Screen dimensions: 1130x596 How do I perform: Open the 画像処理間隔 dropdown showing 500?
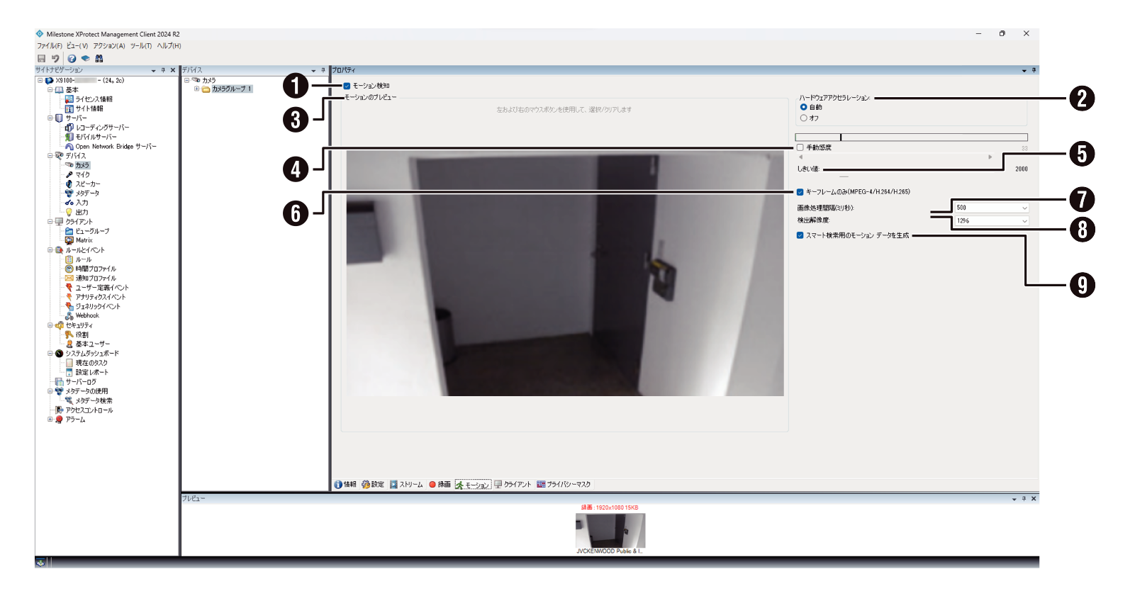[991, 208]
